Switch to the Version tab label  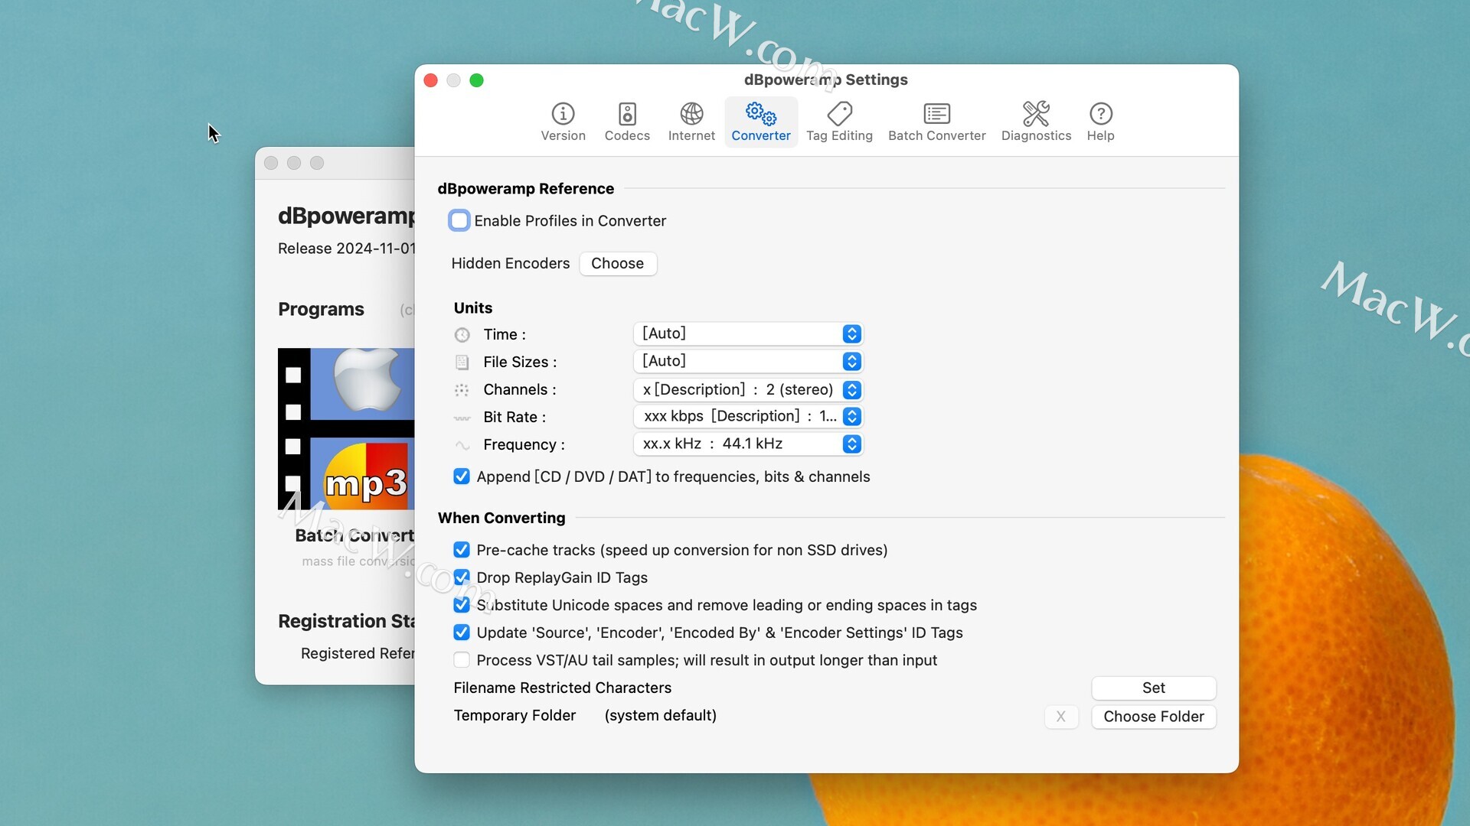[x=563, y=136]
